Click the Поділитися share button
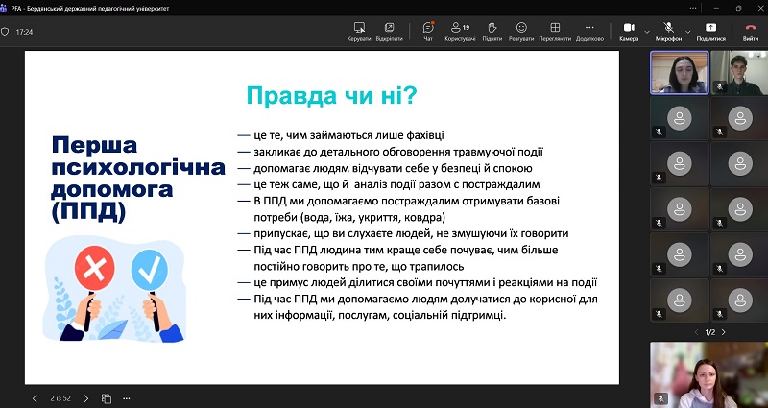 tap(710, 31)
